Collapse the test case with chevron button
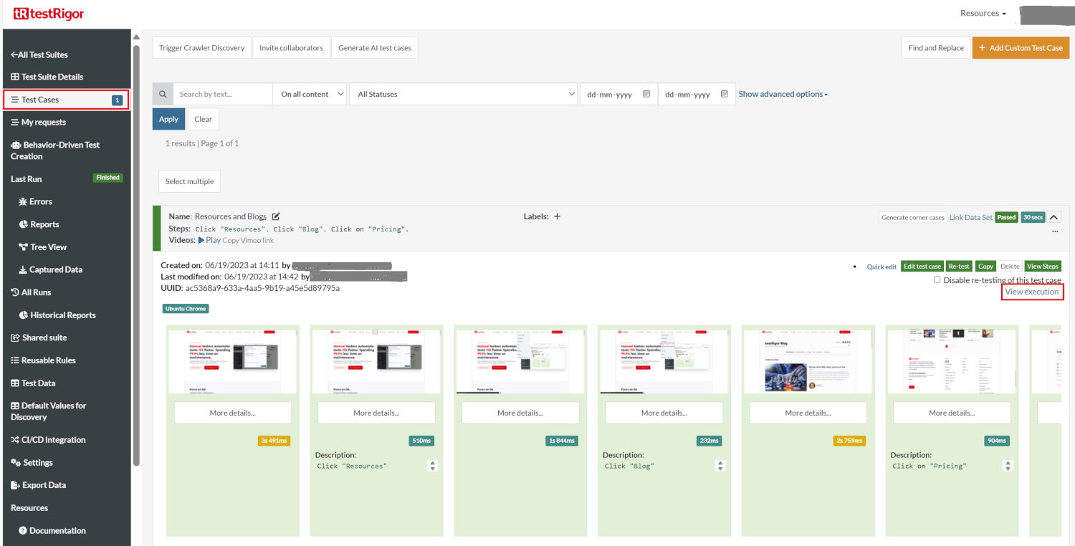Viewport: 1075px width, 546px height. pyautogui.click(x=1054, y=217)
